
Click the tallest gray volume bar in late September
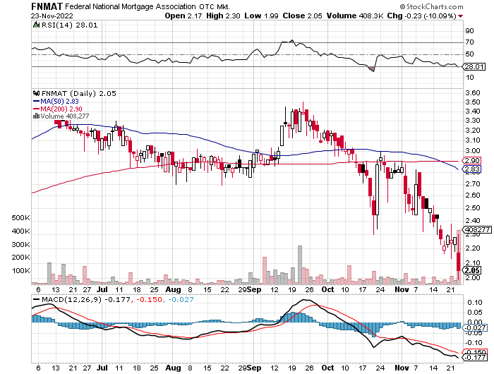pyautogui.click(x=300, y=265)
